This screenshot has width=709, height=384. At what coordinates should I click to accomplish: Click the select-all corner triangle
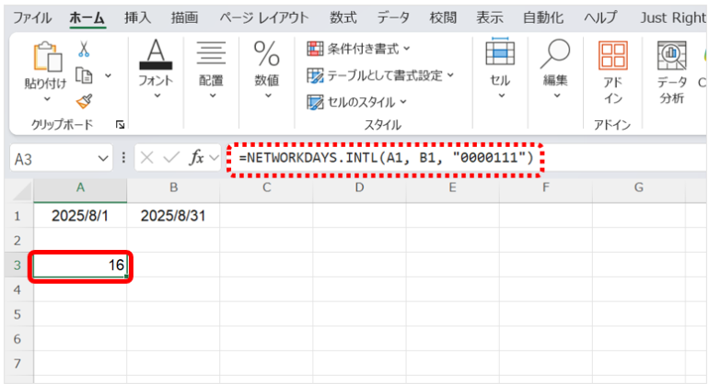tap(23, 192)
